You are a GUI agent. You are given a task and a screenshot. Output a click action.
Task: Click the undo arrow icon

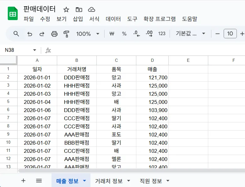(x=30, y=34)
